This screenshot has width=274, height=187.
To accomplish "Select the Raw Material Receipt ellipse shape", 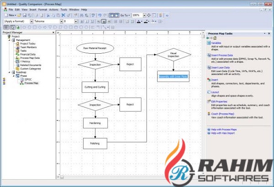I will click(x=95, y=48).
